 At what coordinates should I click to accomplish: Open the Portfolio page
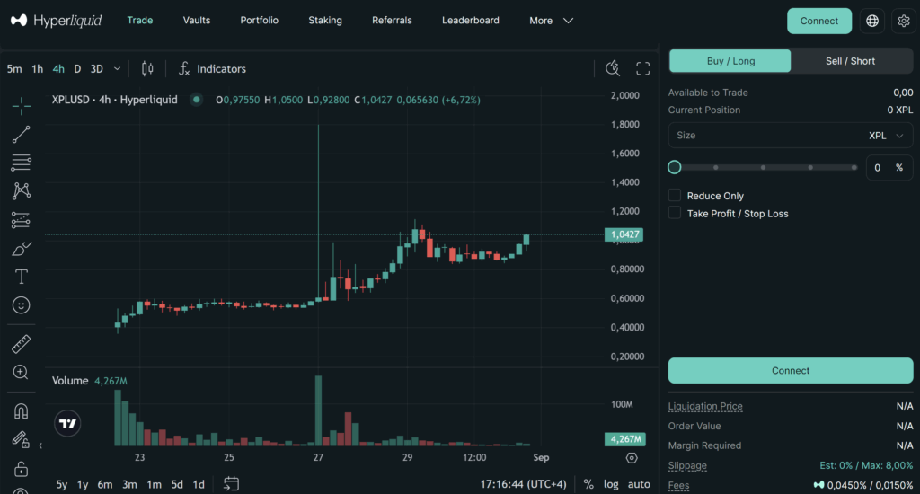pos(260,21)
